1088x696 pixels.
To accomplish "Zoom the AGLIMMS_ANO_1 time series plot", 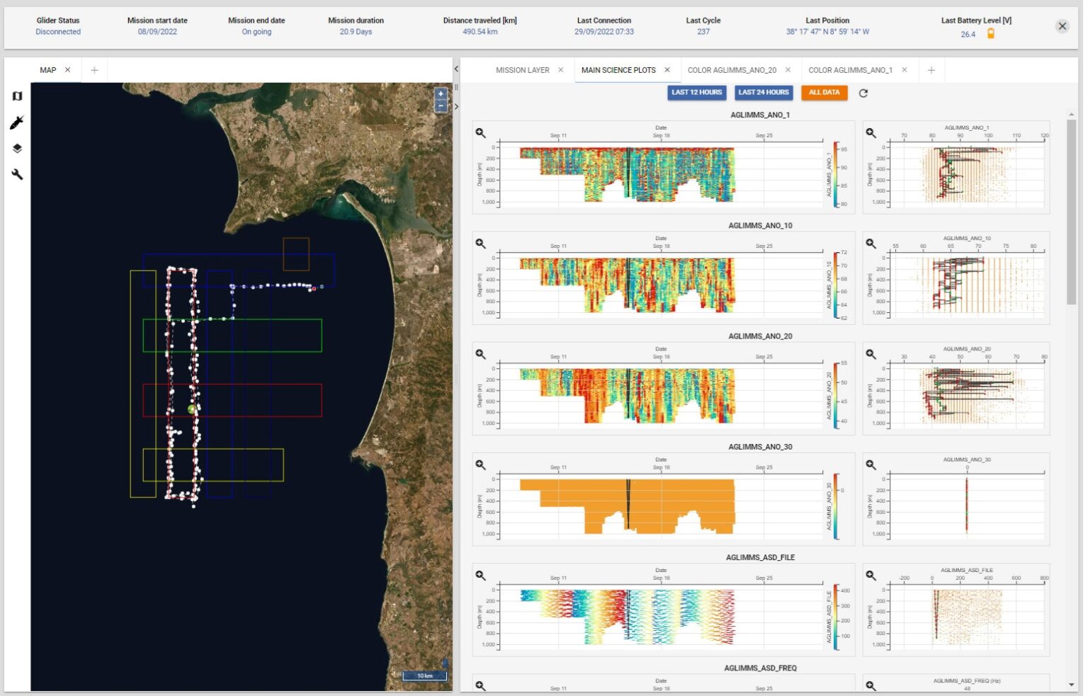I will (480, 133).
